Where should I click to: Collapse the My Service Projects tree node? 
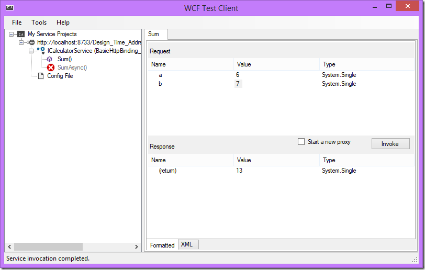[x=12, y=34]
